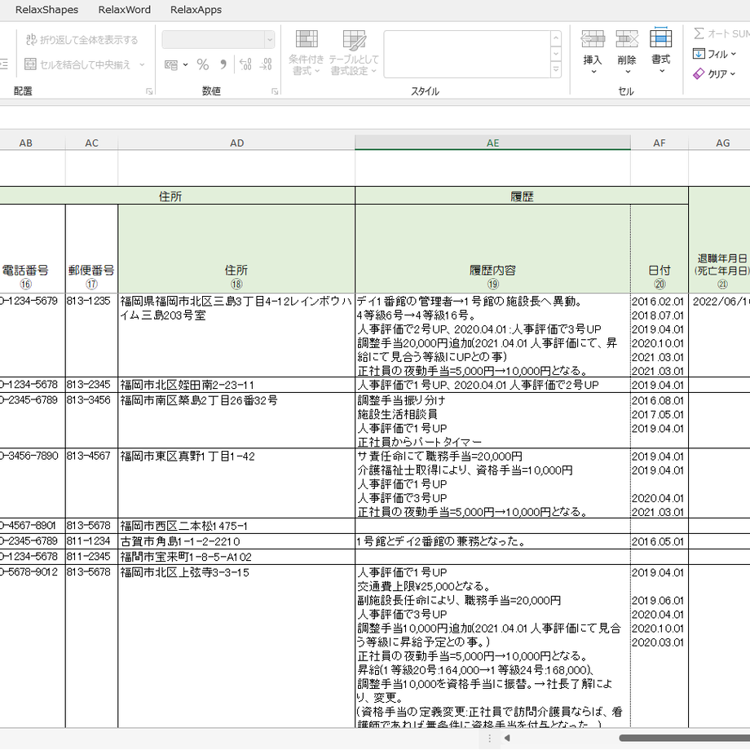Viewport: 750px width, 750px height.
Task: Open clear クリア menu
Action: pos(714,74)
